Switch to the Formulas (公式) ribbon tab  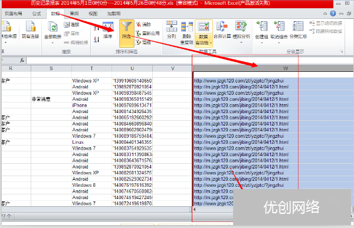pos(37,14)
